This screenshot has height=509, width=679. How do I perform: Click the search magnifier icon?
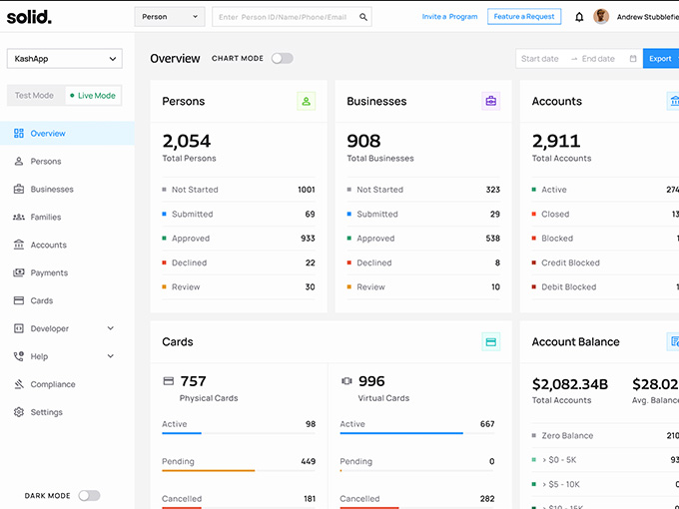coord(363,17)
